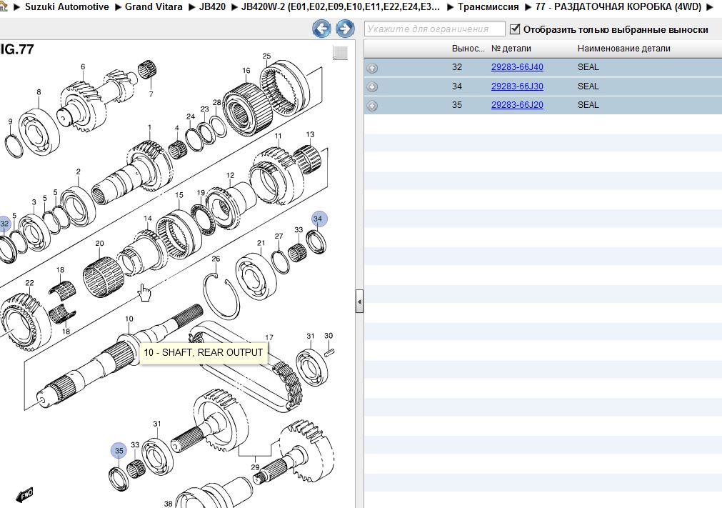Viewport: 722px width, 508px height.
Task: Click the 'Укажите для ограничения' filter field
Action: point(436,29)
